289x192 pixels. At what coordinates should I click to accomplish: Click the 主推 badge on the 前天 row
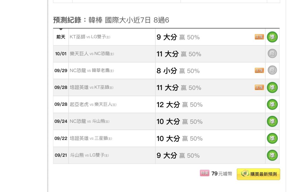click(259, 37)
